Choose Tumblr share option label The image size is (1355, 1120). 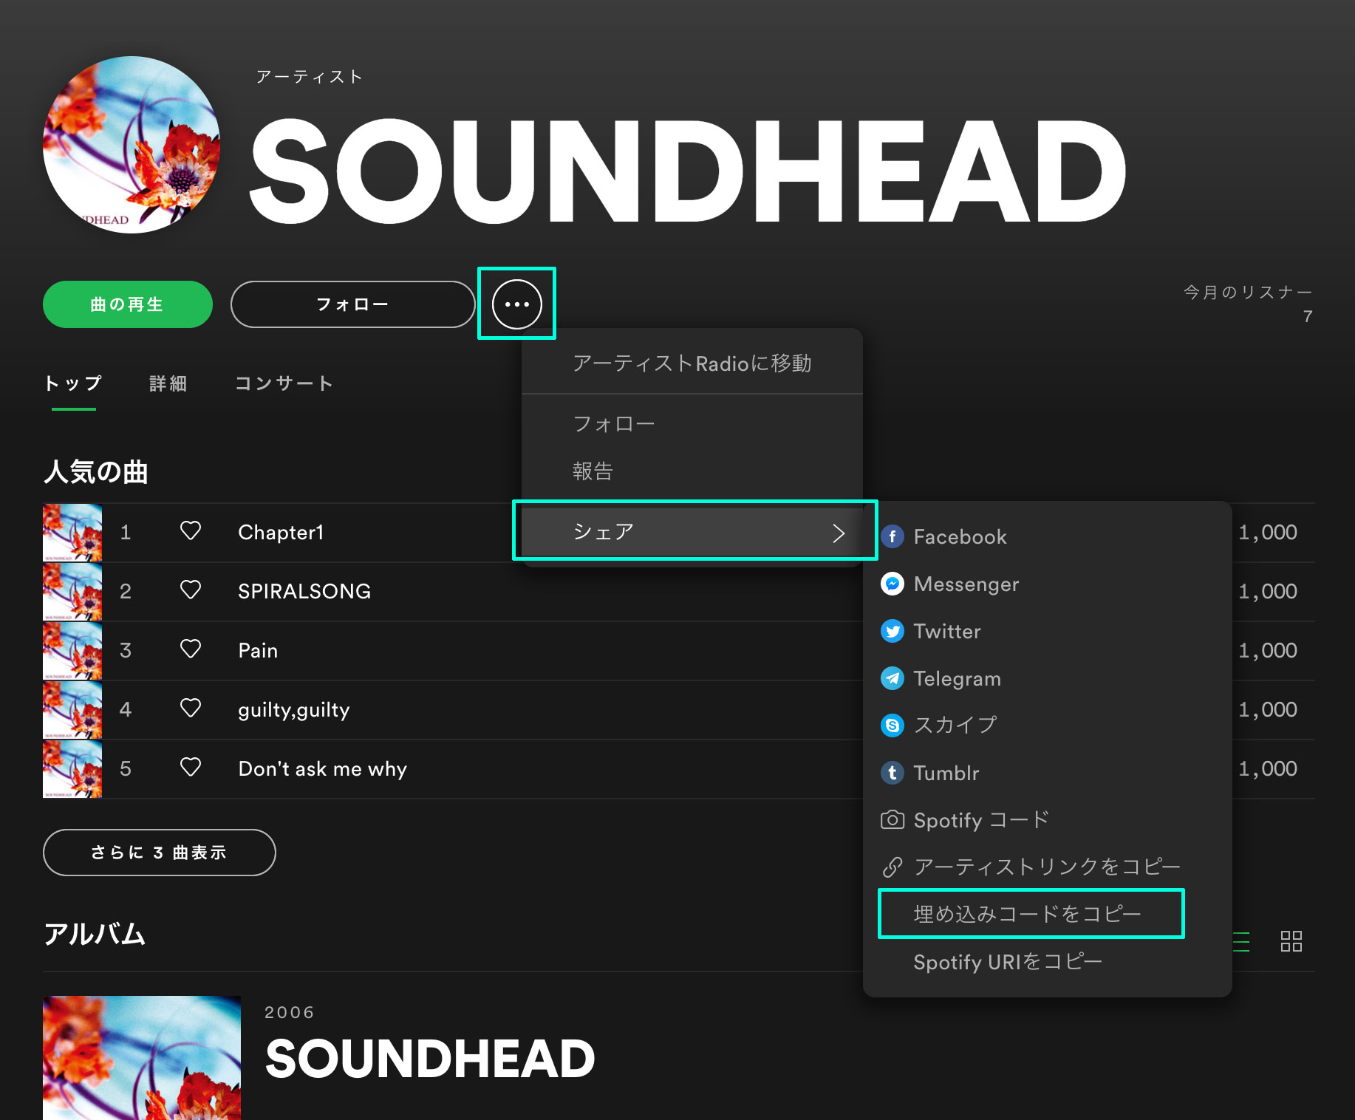point(946,773)
